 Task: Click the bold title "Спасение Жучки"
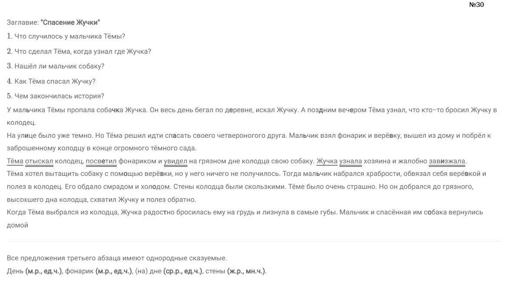pos(70,23)
